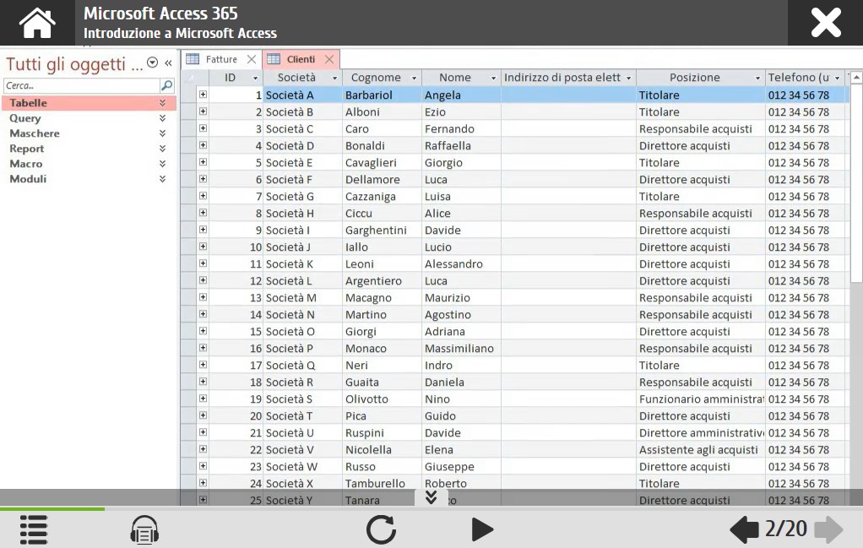This screenshot has height=548, width=863.
Task: Select the Nicolella surname cell
Action: tap(382, 450)
